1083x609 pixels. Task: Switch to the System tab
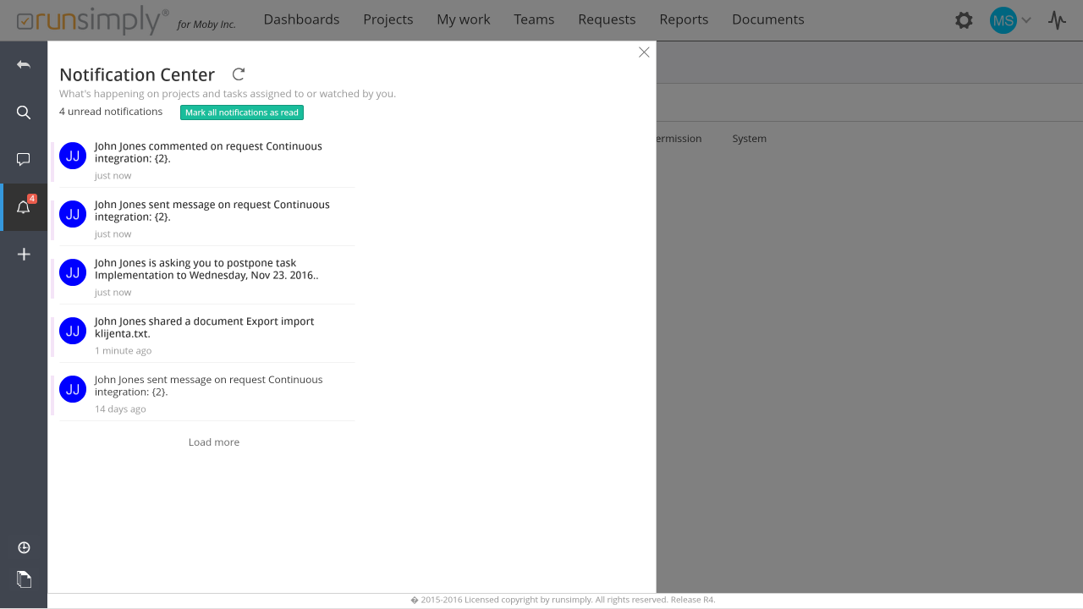pyautogui.click(x=749, y=139)
